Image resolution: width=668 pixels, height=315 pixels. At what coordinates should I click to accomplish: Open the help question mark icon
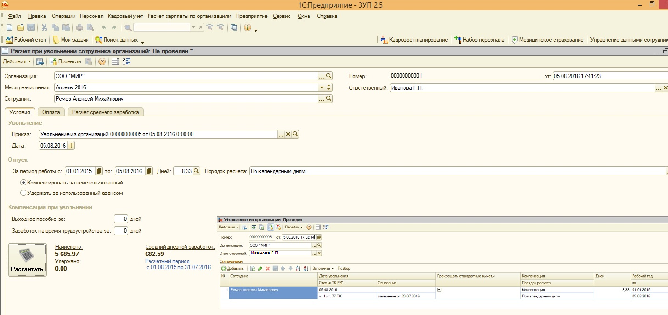click(102, 61)
